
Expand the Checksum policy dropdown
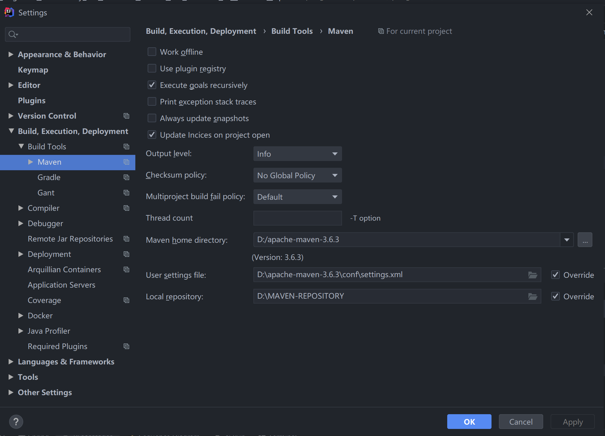pyautogui.click(x=335, y=175)
